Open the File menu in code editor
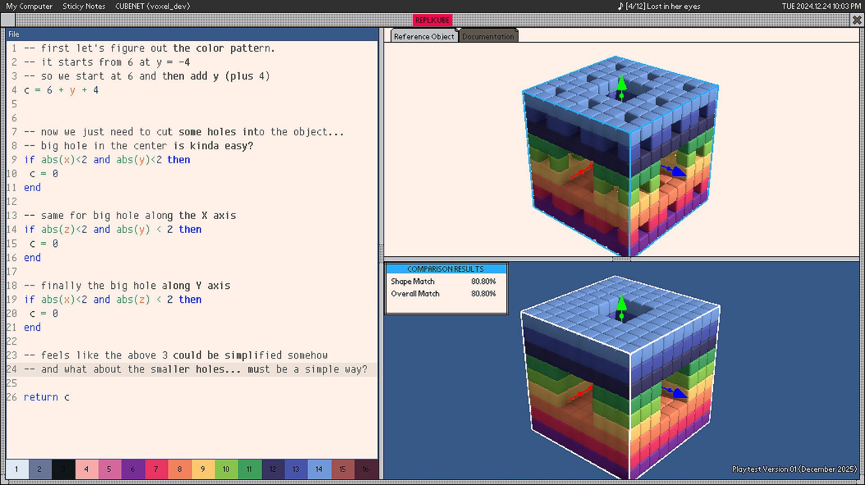The width and height of the screenshot is (865, 485). 14,34
